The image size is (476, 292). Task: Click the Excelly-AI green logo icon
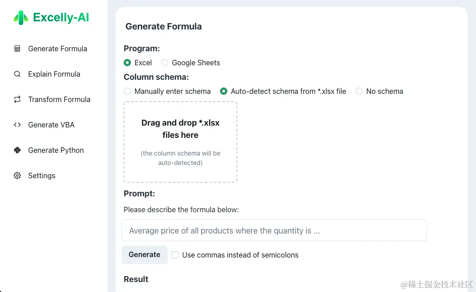(x=20, y=18)
